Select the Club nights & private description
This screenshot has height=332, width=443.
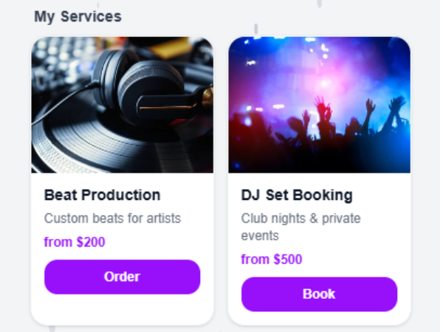pyautogui.click(x=301, y=219)
